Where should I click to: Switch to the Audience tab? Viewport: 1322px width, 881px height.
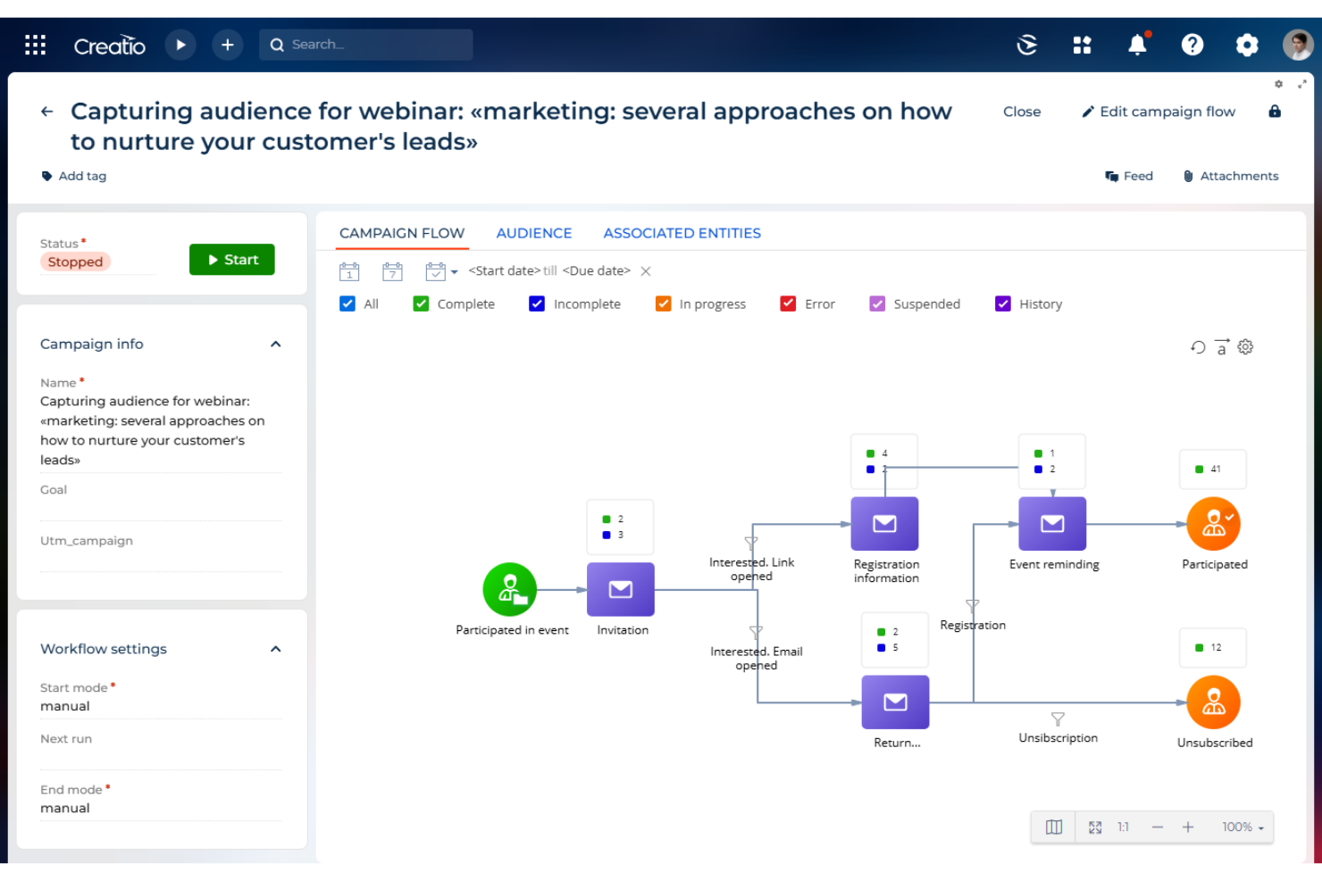click(x=534, y=233)
